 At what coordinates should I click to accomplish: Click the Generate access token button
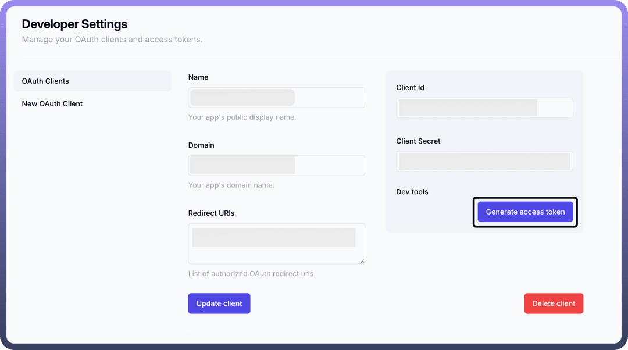pos(525,212)
